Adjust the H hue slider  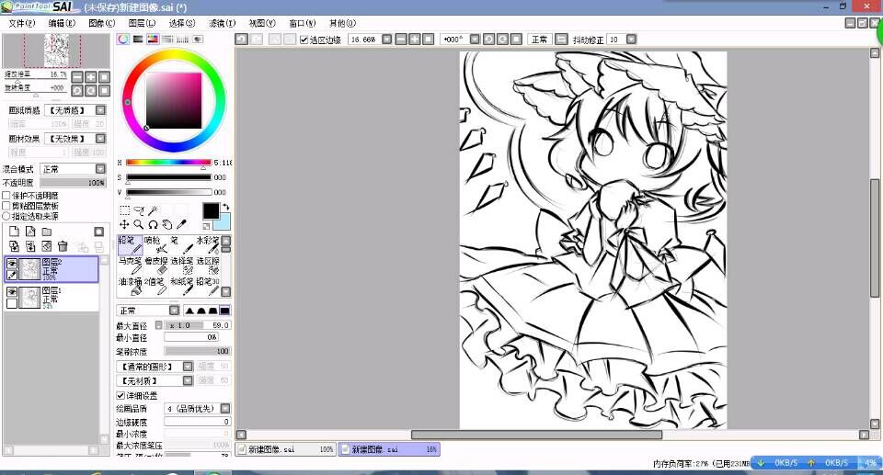(x=168, y=163)
